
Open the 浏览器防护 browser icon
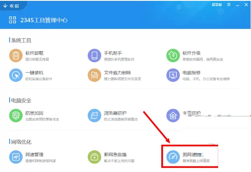[94, 116]
